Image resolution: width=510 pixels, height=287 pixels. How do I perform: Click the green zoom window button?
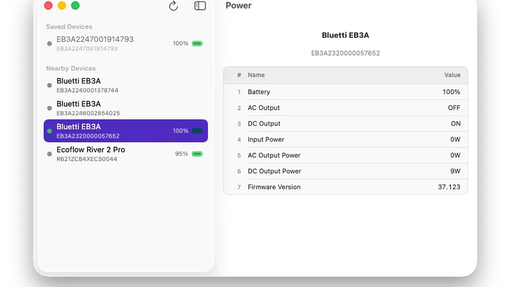click(76, 6)
